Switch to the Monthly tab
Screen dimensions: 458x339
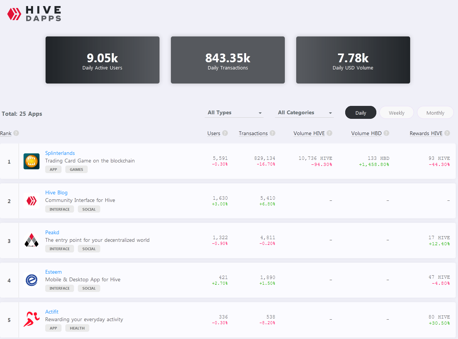[x=435, y=113]
